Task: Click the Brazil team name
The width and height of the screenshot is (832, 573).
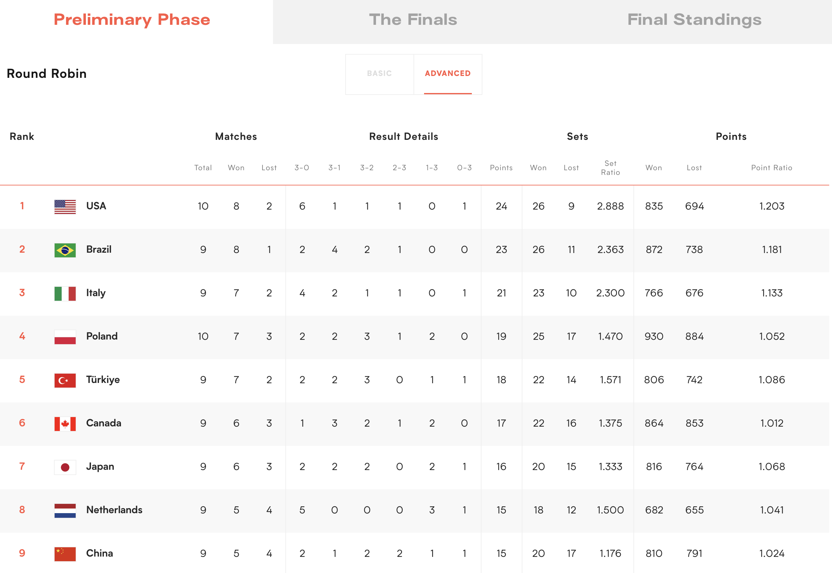Action: (99, 250)
